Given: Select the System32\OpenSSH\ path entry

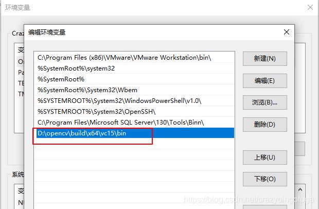Looking at the screenshot, I should pyautogui.click(x=134, y=112).
